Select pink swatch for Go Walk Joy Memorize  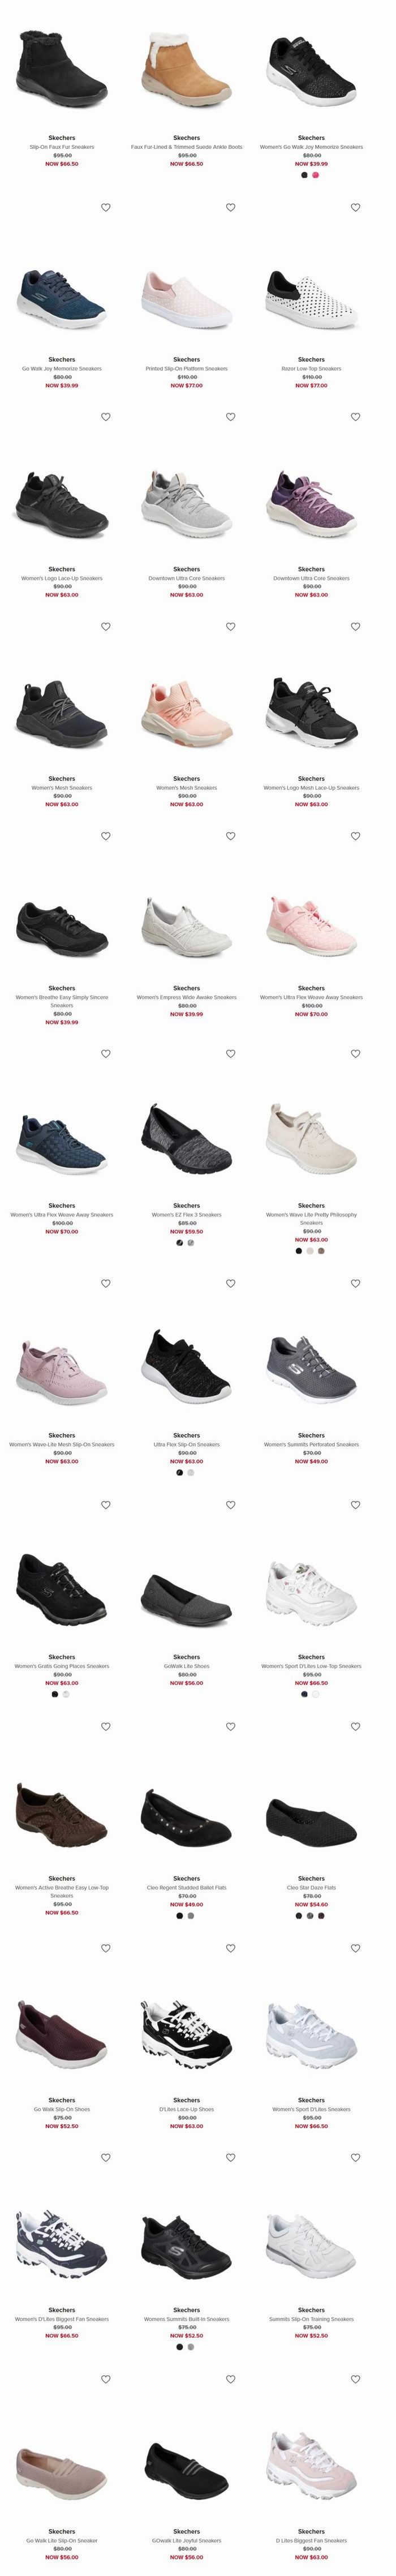click(x=317, y=175)
